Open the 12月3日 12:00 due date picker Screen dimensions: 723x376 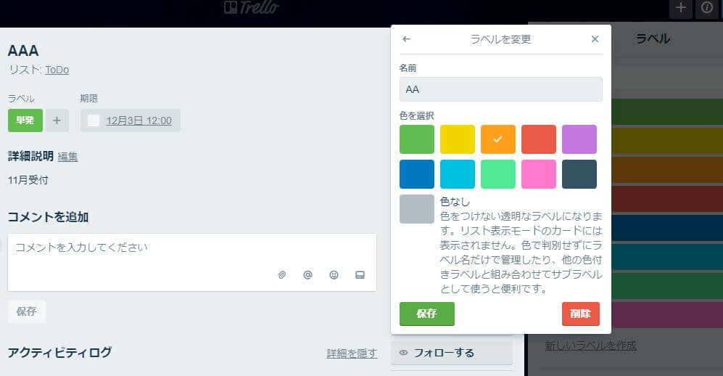coord(139,120)
